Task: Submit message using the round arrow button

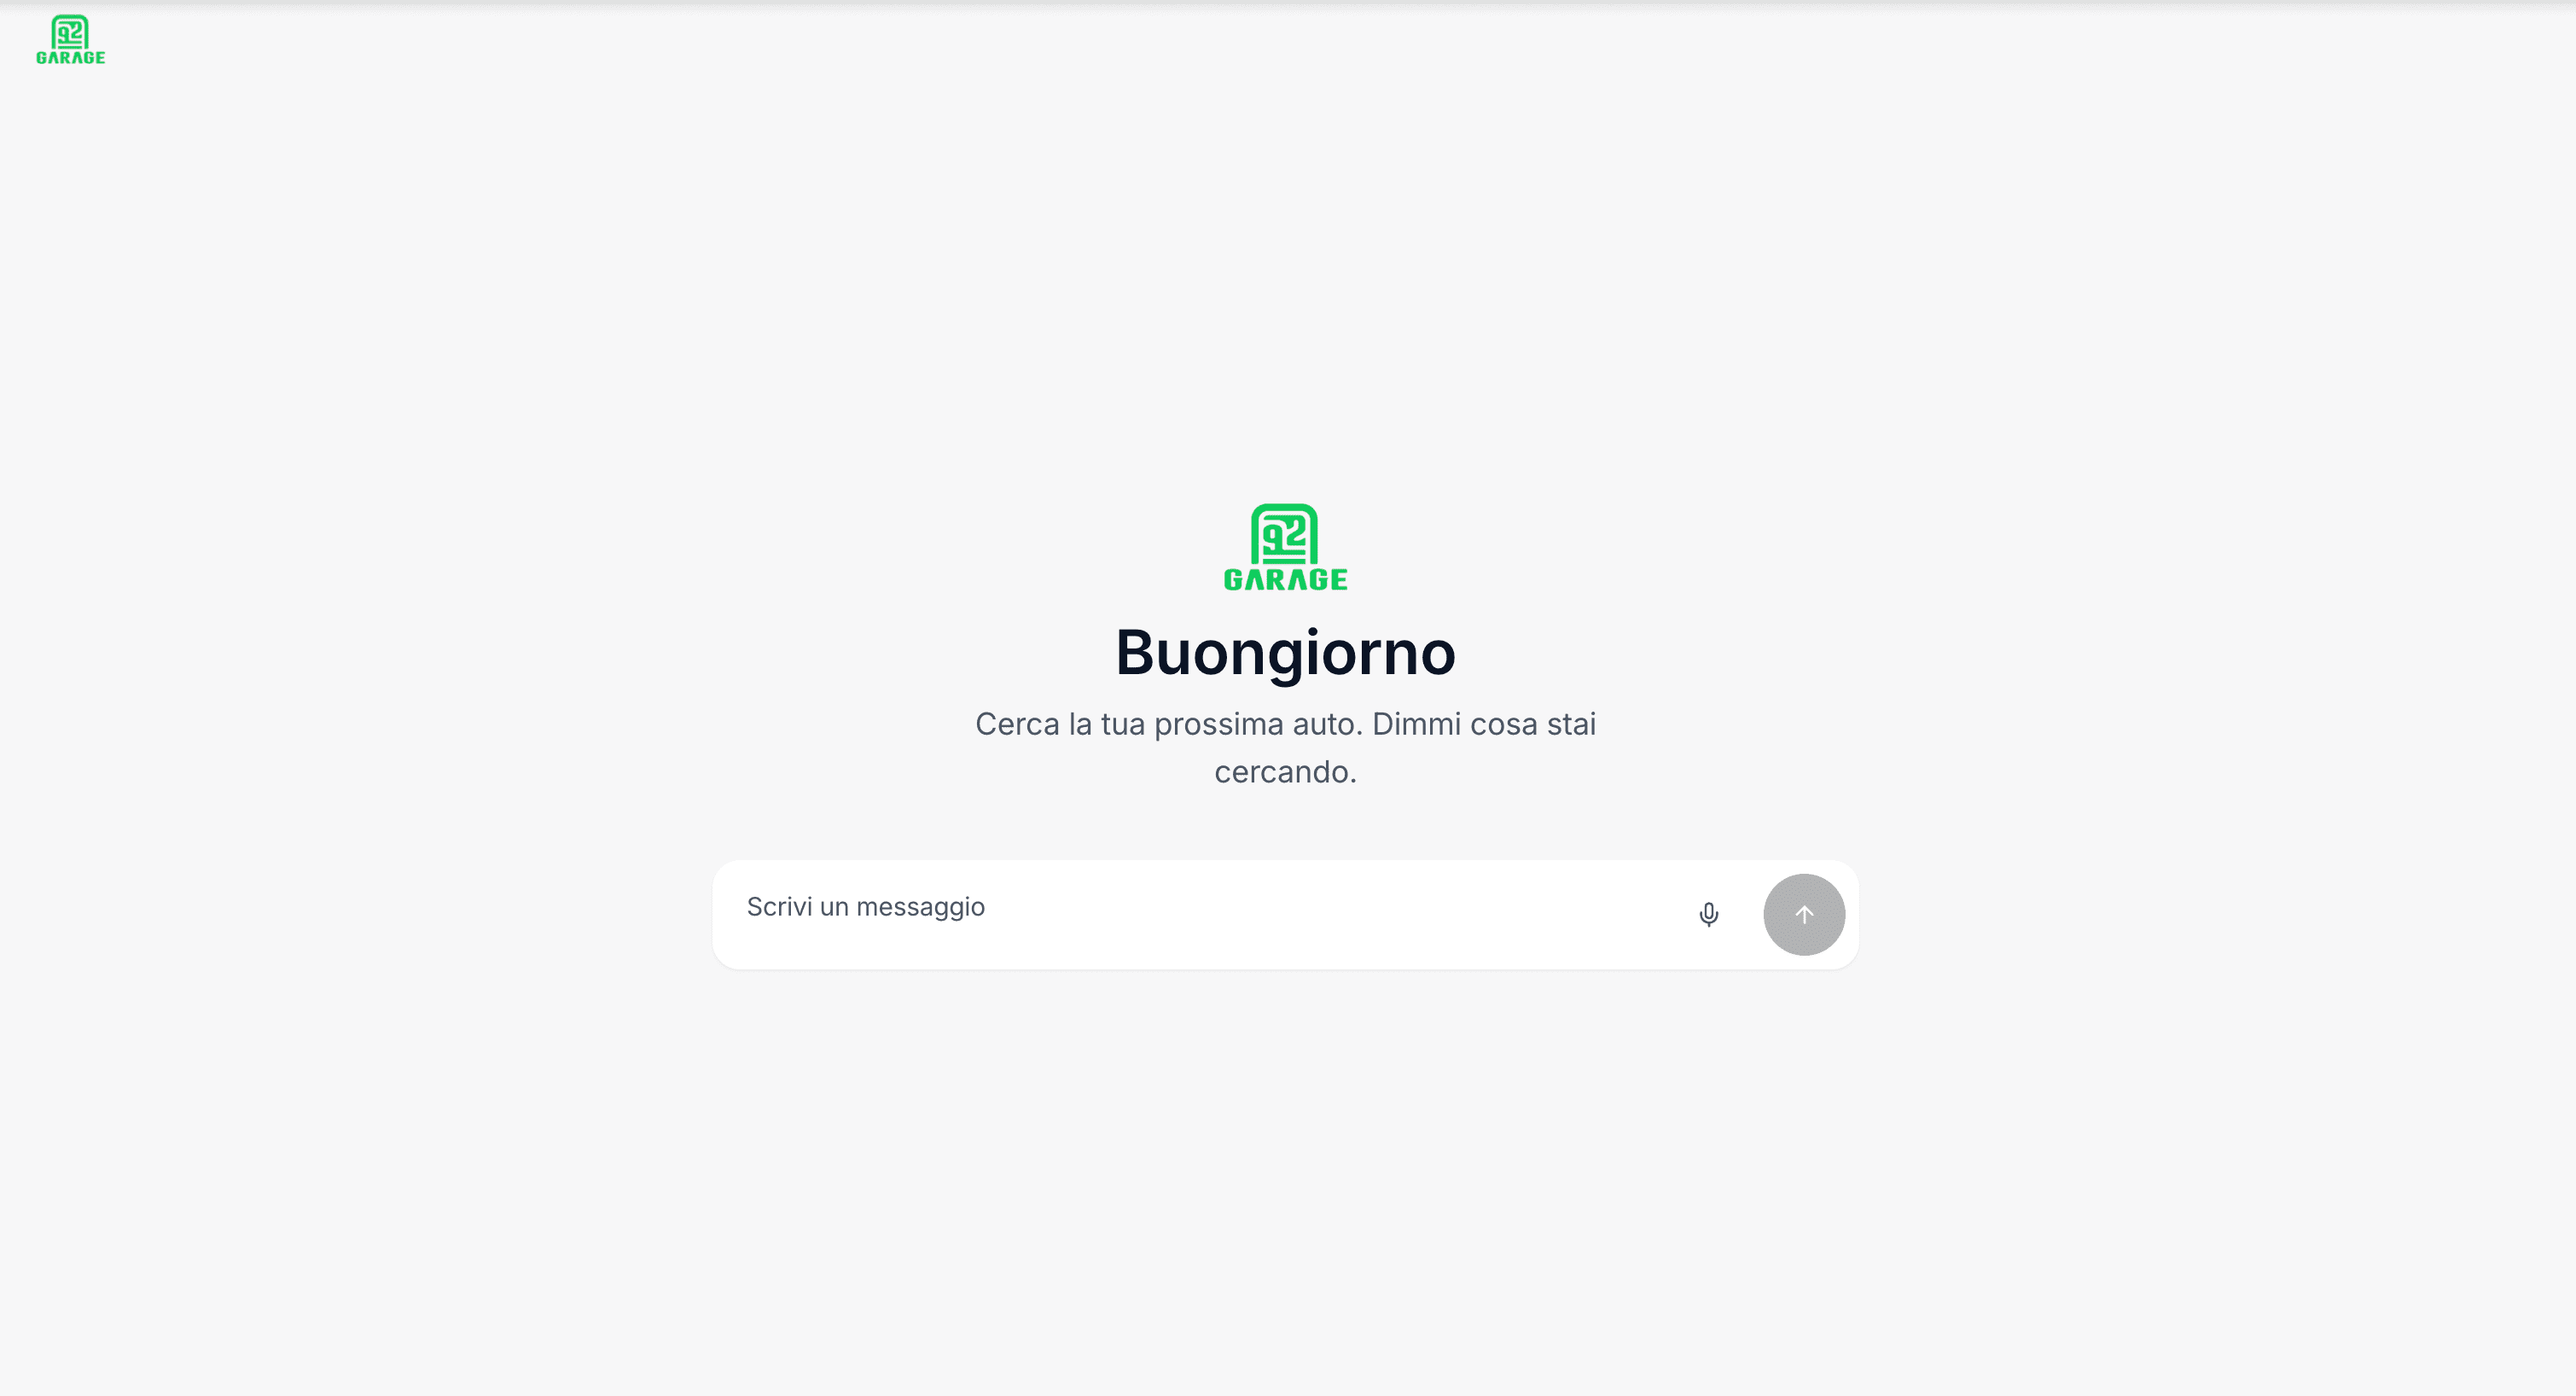Action: point(1803,914)
